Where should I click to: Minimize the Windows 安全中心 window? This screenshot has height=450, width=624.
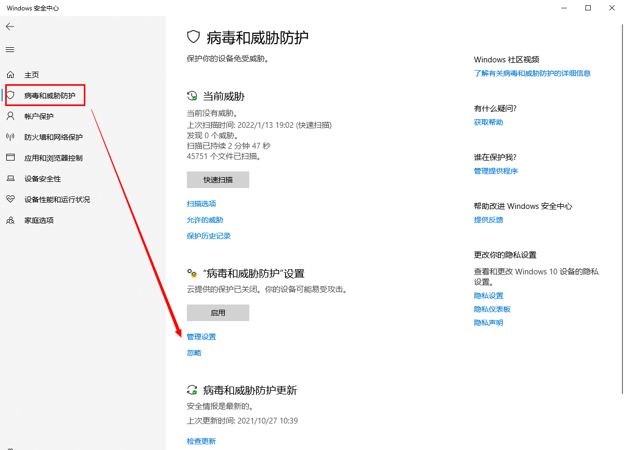(x=564, y=8)
